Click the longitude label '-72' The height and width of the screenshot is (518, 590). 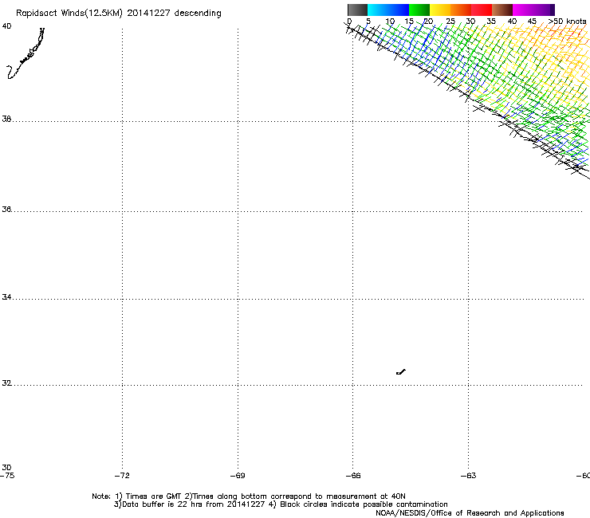pyautogui.click(x=122, y=476)
